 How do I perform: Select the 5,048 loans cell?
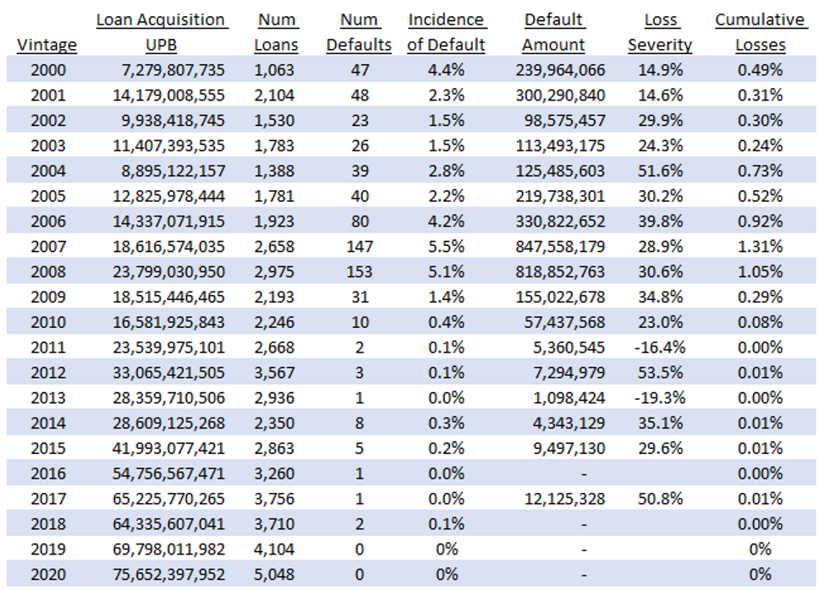pos(275,574)
